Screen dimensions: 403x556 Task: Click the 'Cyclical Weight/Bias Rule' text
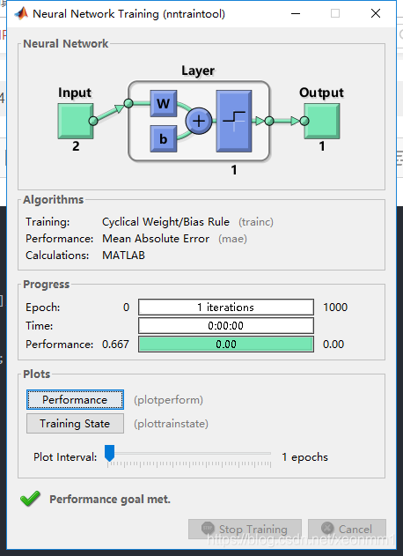pos(165,222)
